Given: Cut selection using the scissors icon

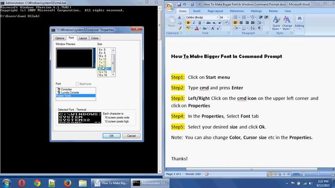Looking at the screenshot, I should coord(180,18).
